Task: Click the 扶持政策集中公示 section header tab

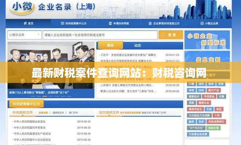Action: click(26, 104)
